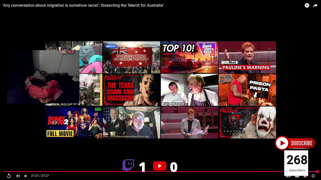
Task: Open the Prison Pasta cooking video
Action: click(x=247, y=90)
